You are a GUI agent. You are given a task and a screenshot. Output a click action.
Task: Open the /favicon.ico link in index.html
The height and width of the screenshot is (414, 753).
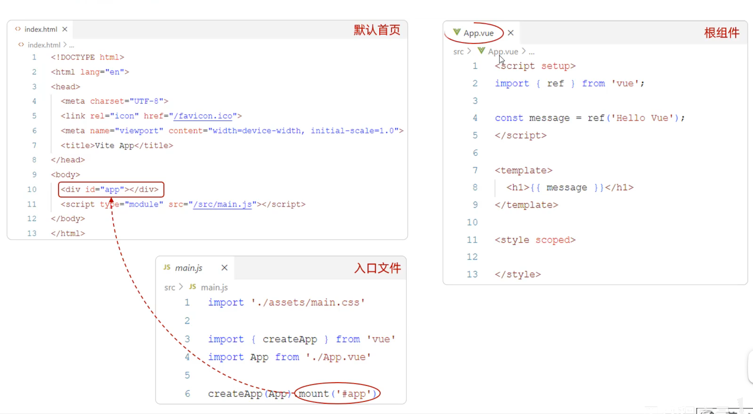pyautogui.click(x=203, y=116)
